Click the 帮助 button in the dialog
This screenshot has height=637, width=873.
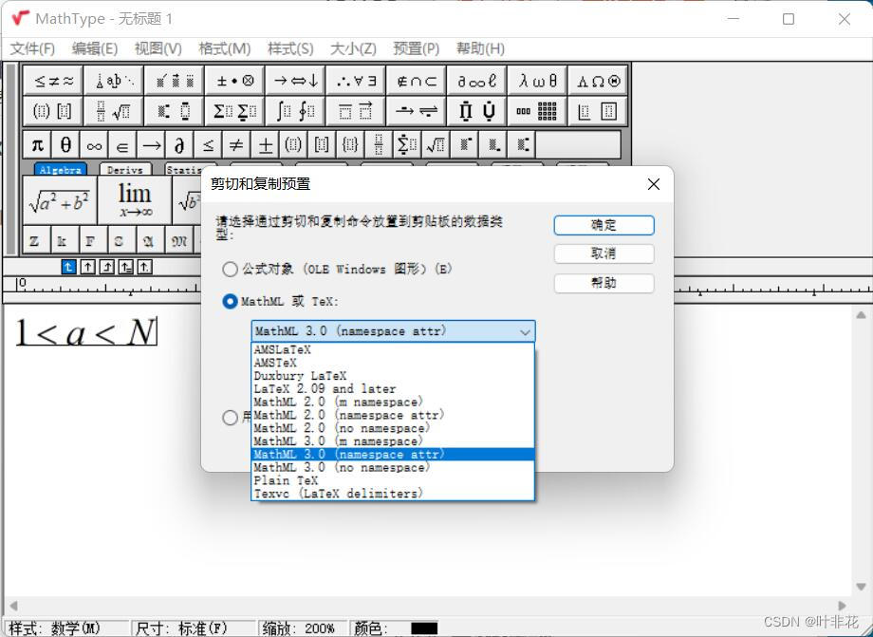[x=604, y=283]
